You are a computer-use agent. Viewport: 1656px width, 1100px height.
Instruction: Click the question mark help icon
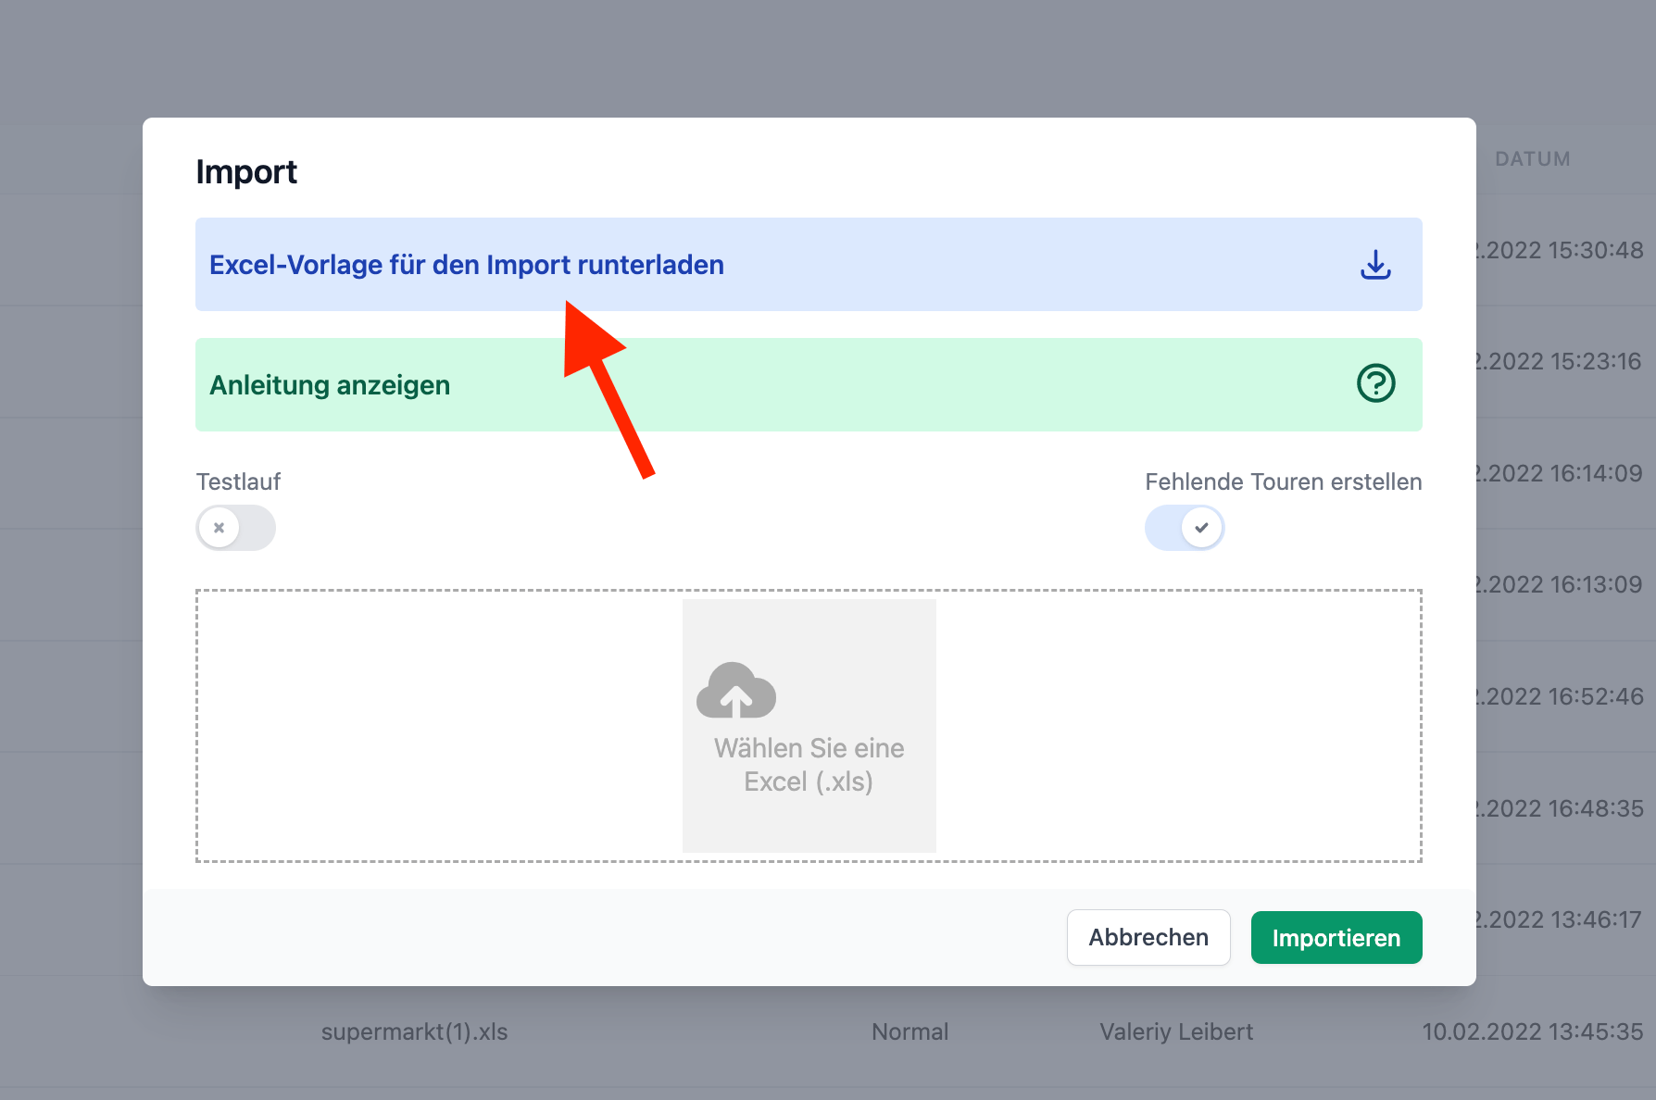(x=1375, y=383)
